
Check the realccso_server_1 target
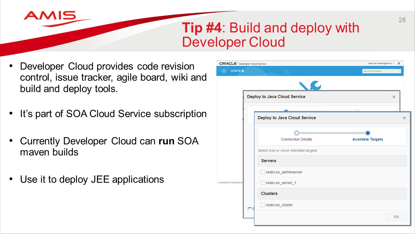coord(263,183)
